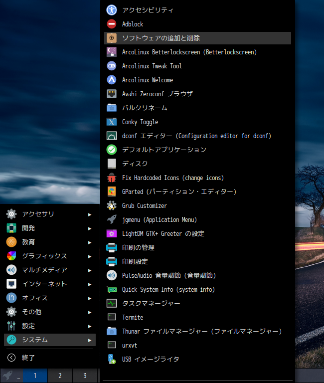The height and width of the screenshot is (383, 324).
Task: Click the オフィス document icon
Action: [11, 298]
